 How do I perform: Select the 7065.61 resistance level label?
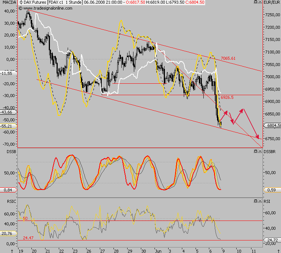(228, 58)
